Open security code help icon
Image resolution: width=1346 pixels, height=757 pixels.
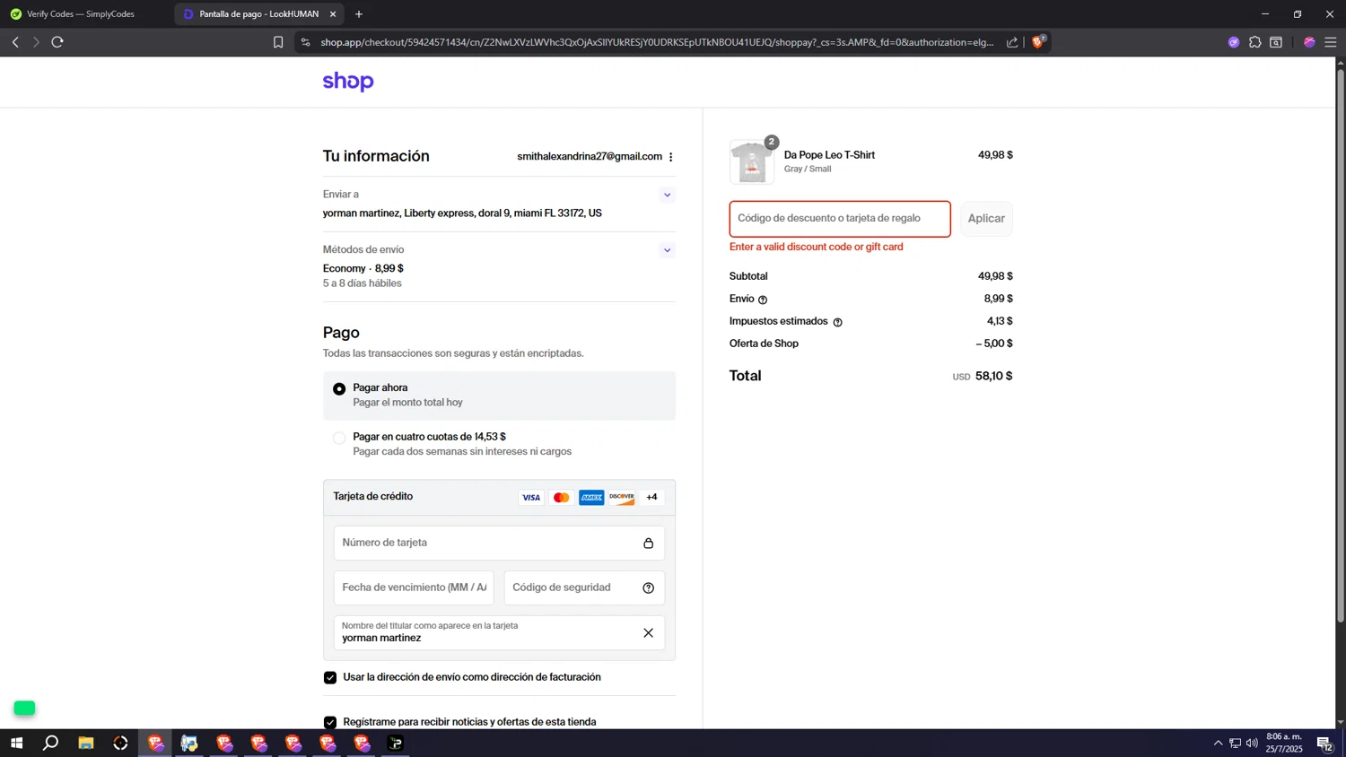(648, 588)
